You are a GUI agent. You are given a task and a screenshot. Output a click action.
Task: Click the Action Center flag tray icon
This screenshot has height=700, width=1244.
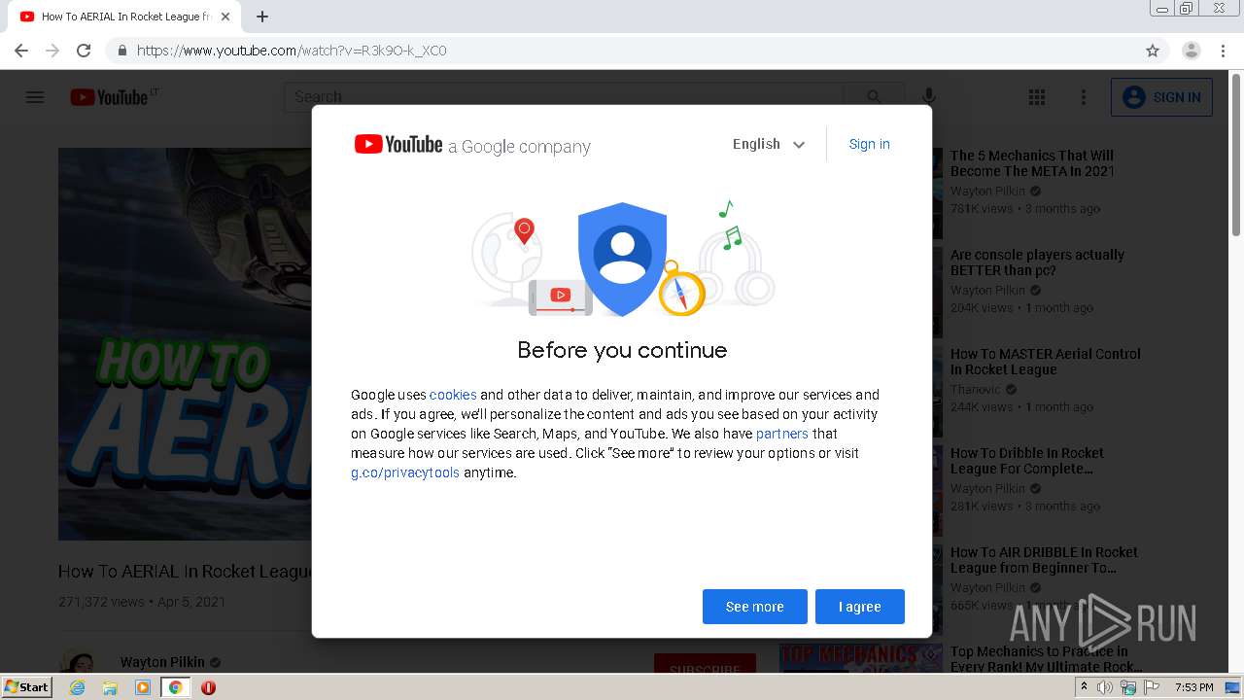1152,687
